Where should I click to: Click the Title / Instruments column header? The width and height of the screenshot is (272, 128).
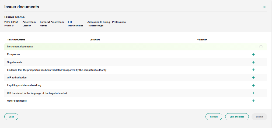pos(16,40)
